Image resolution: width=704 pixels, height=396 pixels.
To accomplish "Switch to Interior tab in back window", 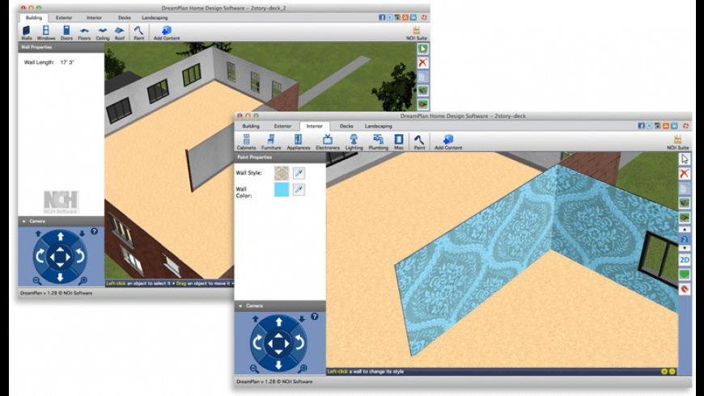I will (94, 18).
